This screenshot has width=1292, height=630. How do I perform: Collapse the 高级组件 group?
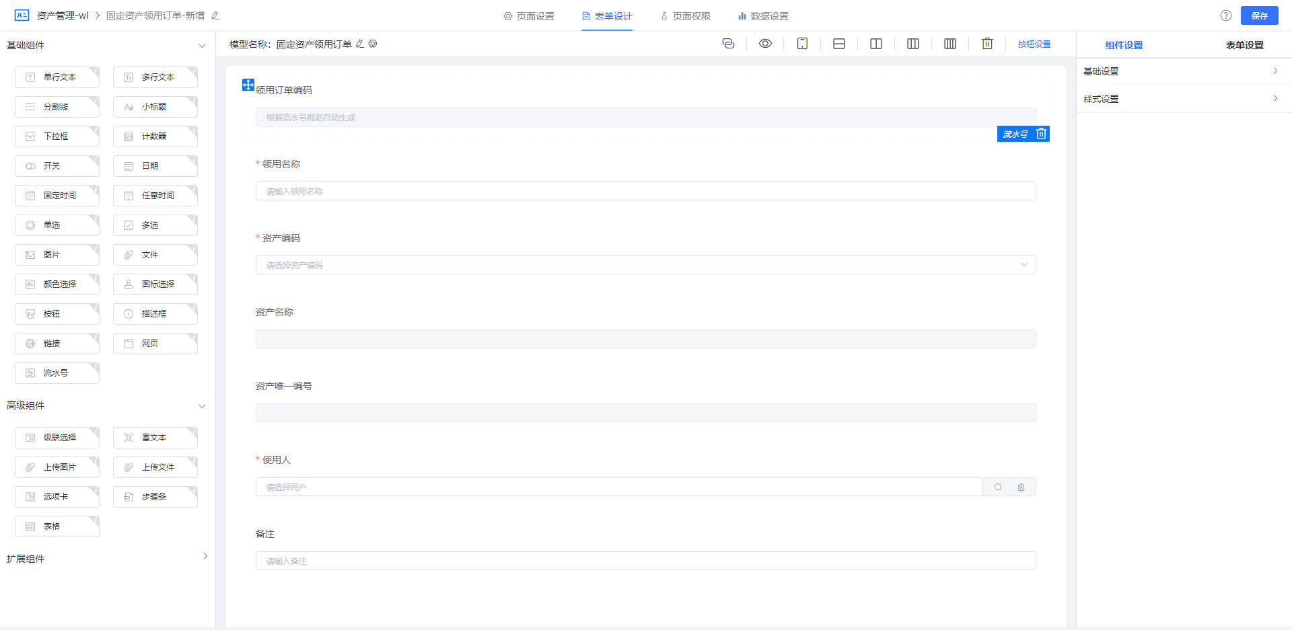[202, 406]
